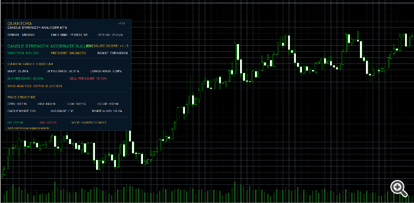
Task: Click the SELL PRESSURE reading
Action: pos(88,79)
